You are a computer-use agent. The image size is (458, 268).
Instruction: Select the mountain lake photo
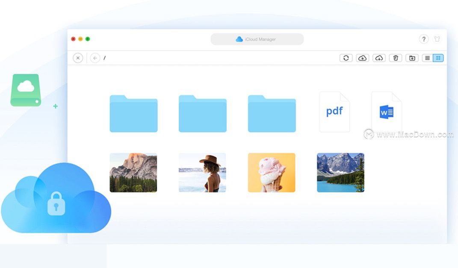click(x=340, y=173)
